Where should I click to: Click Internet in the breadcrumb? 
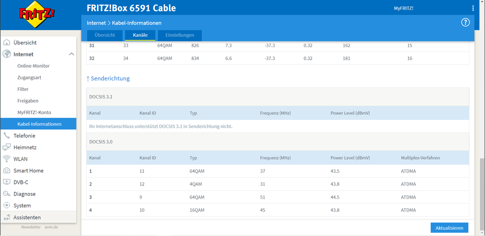[96, 23]
